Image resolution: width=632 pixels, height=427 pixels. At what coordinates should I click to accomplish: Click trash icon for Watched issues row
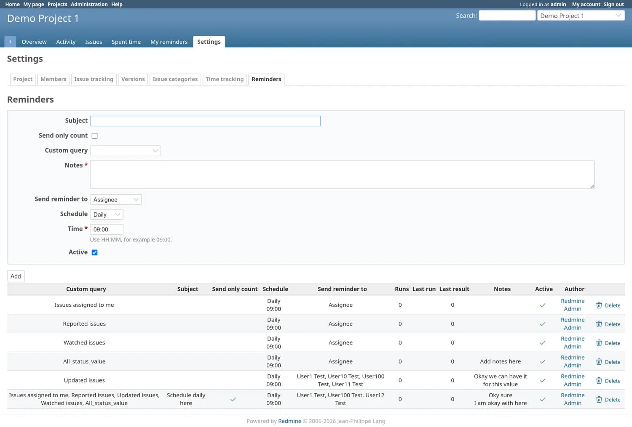(x=599, y=343)
